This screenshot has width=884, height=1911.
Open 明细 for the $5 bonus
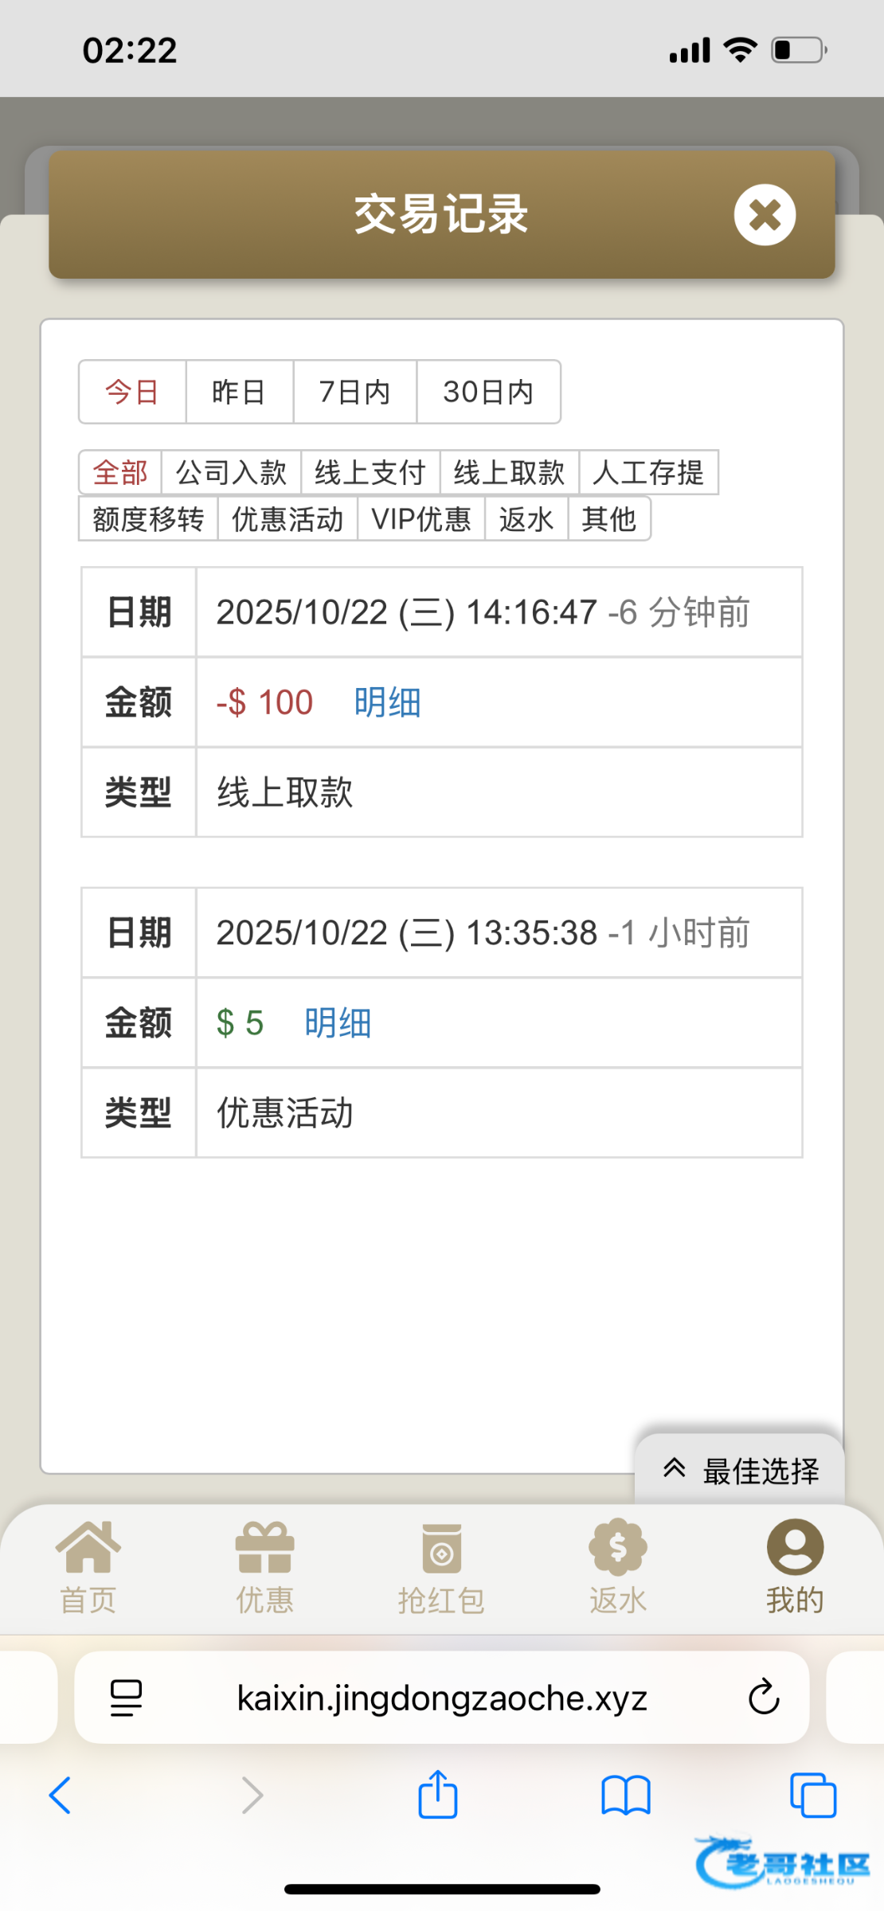click(x=338, y=1022)
